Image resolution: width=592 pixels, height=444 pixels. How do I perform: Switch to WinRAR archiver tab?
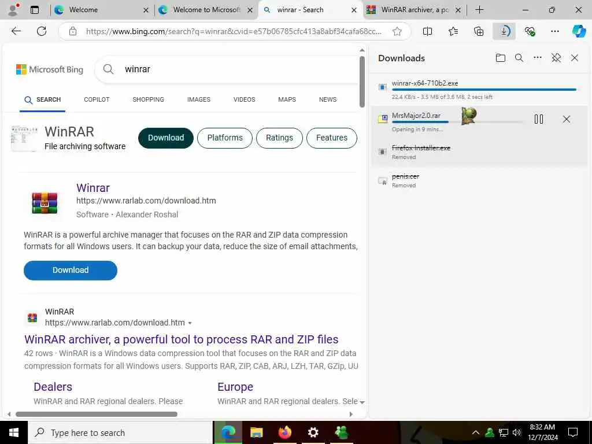(414, 10)
